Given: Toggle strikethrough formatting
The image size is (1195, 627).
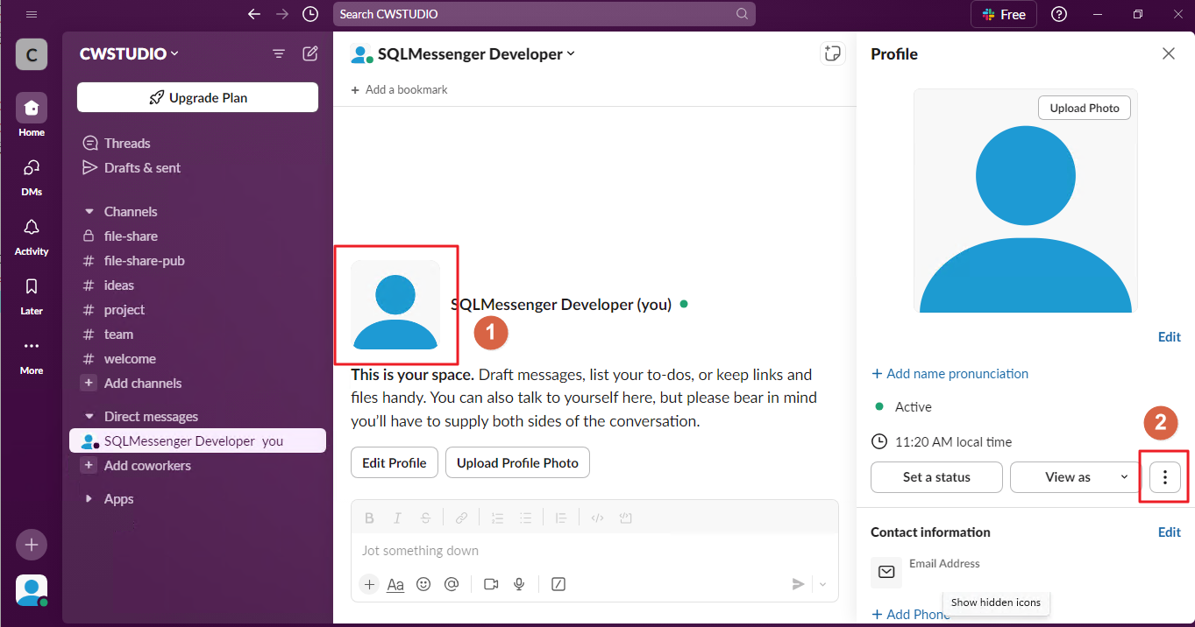Looking at the screenshot, I should coord(425,518).
